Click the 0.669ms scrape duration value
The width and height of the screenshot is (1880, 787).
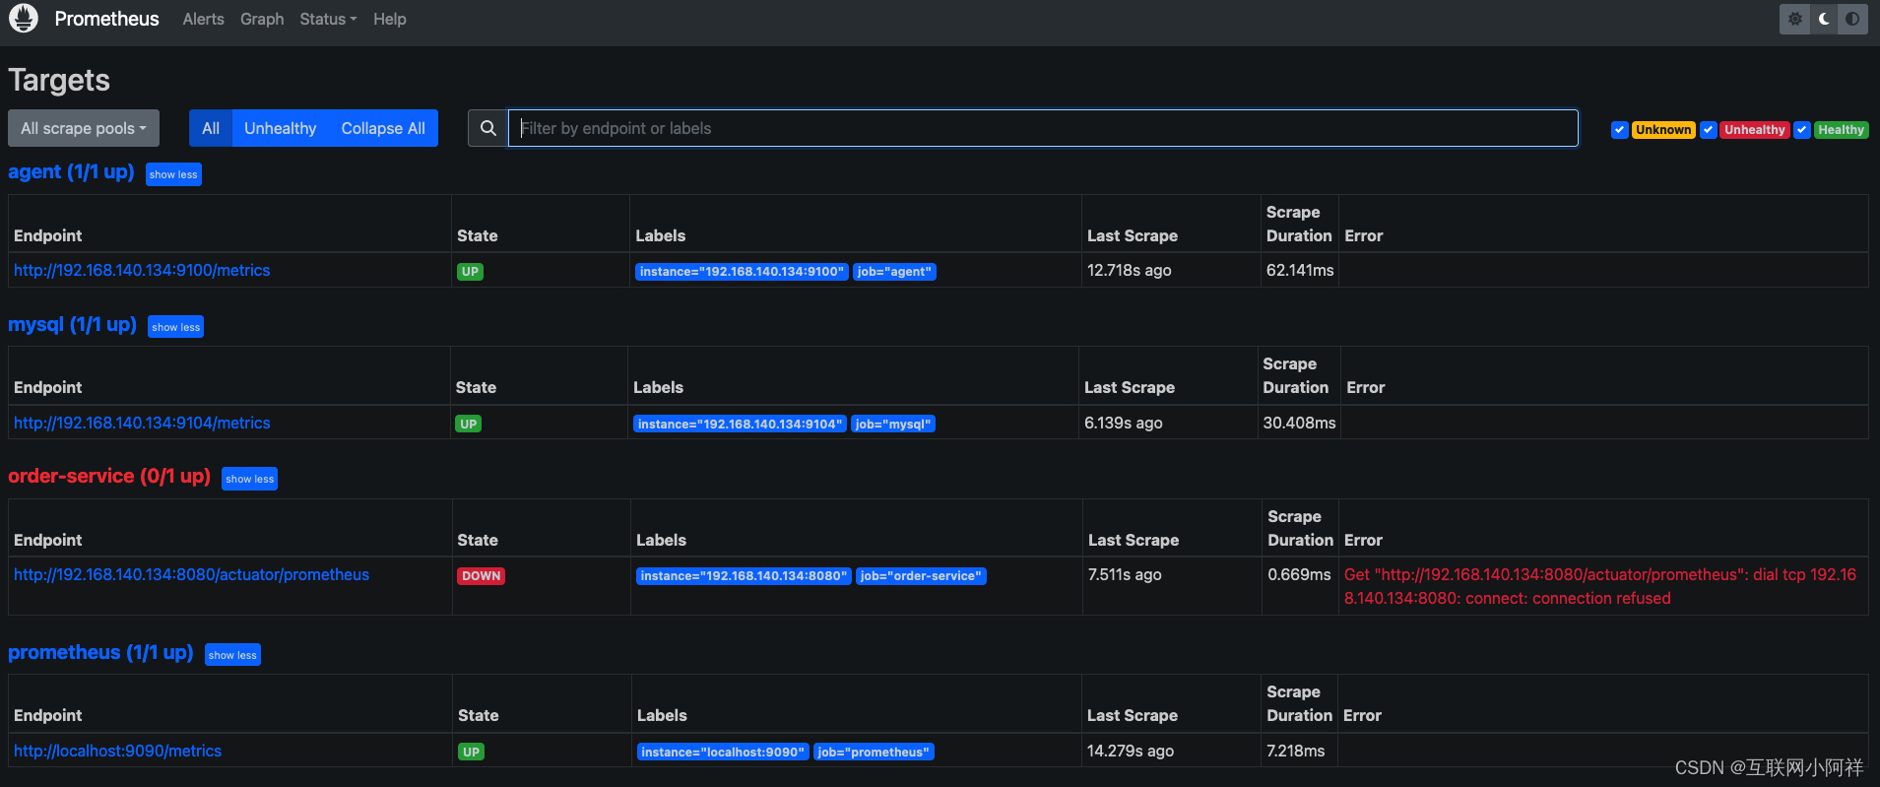tap(1299, 574)
